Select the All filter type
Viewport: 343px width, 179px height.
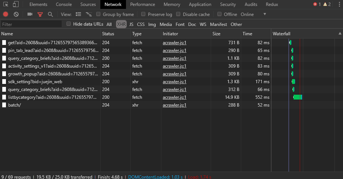click(x=109, y=25)
